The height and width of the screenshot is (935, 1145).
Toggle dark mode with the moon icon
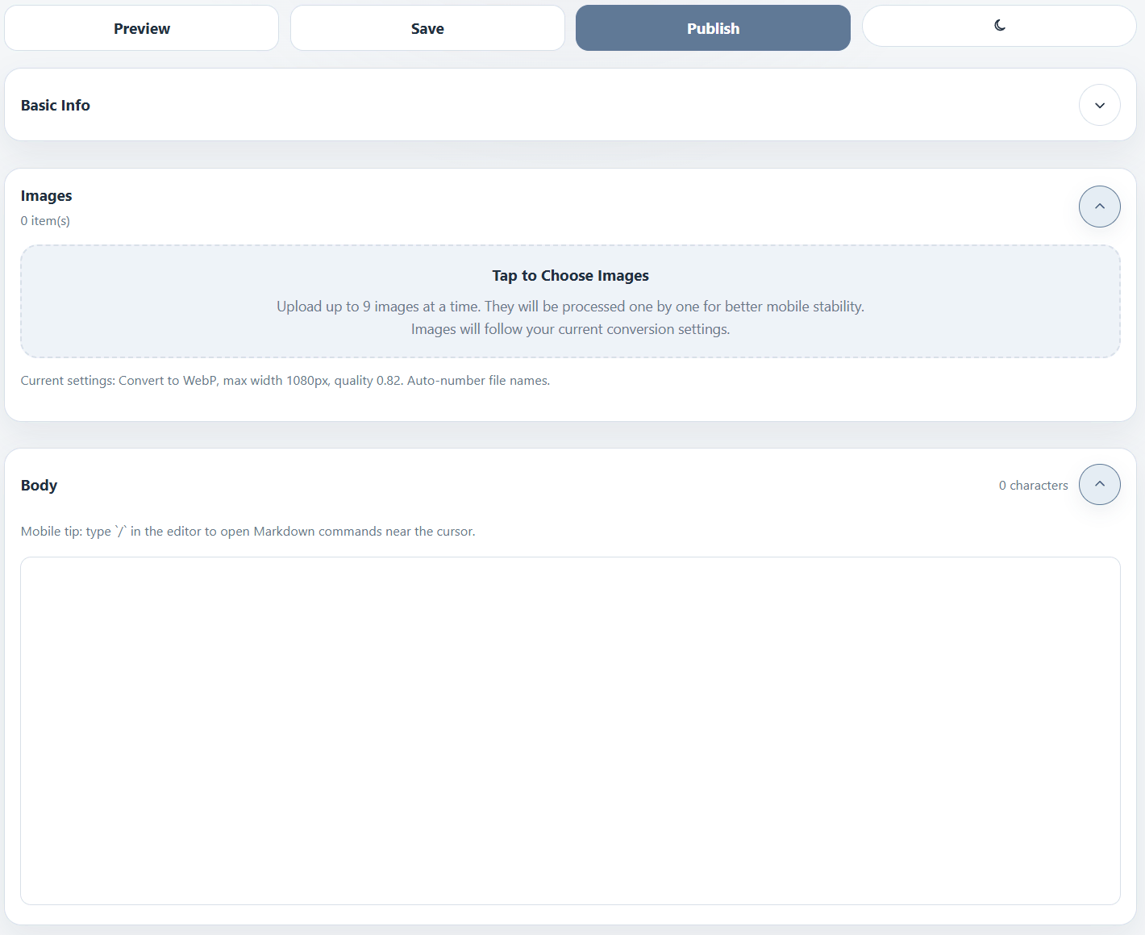pos(999,26)
